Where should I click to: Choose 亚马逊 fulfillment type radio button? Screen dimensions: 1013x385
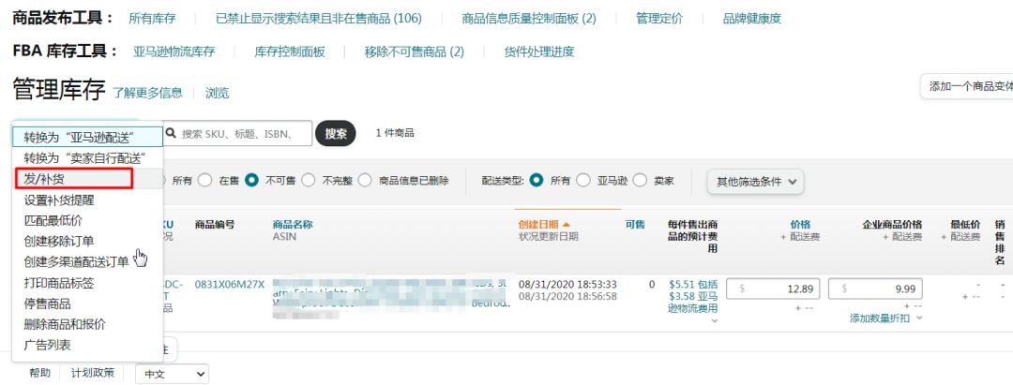(583, 180)
